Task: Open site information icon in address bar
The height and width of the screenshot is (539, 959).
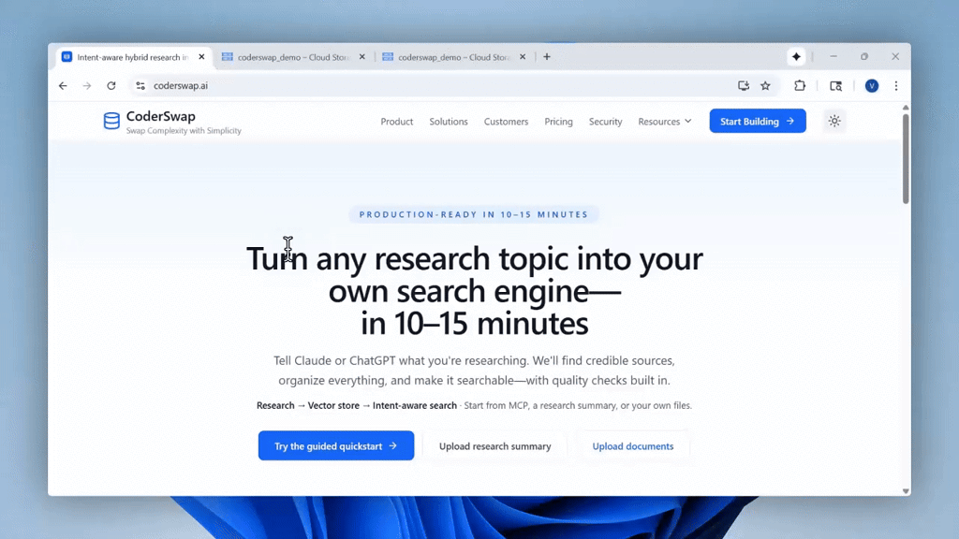Action: [140, 85]
